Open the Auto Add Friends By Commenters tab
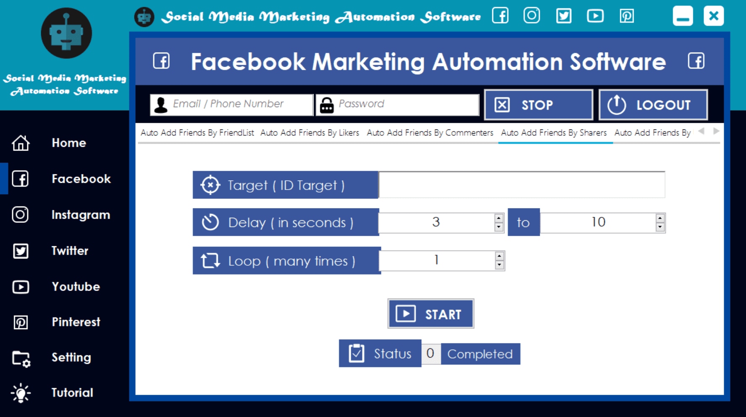 coord(430,133)
